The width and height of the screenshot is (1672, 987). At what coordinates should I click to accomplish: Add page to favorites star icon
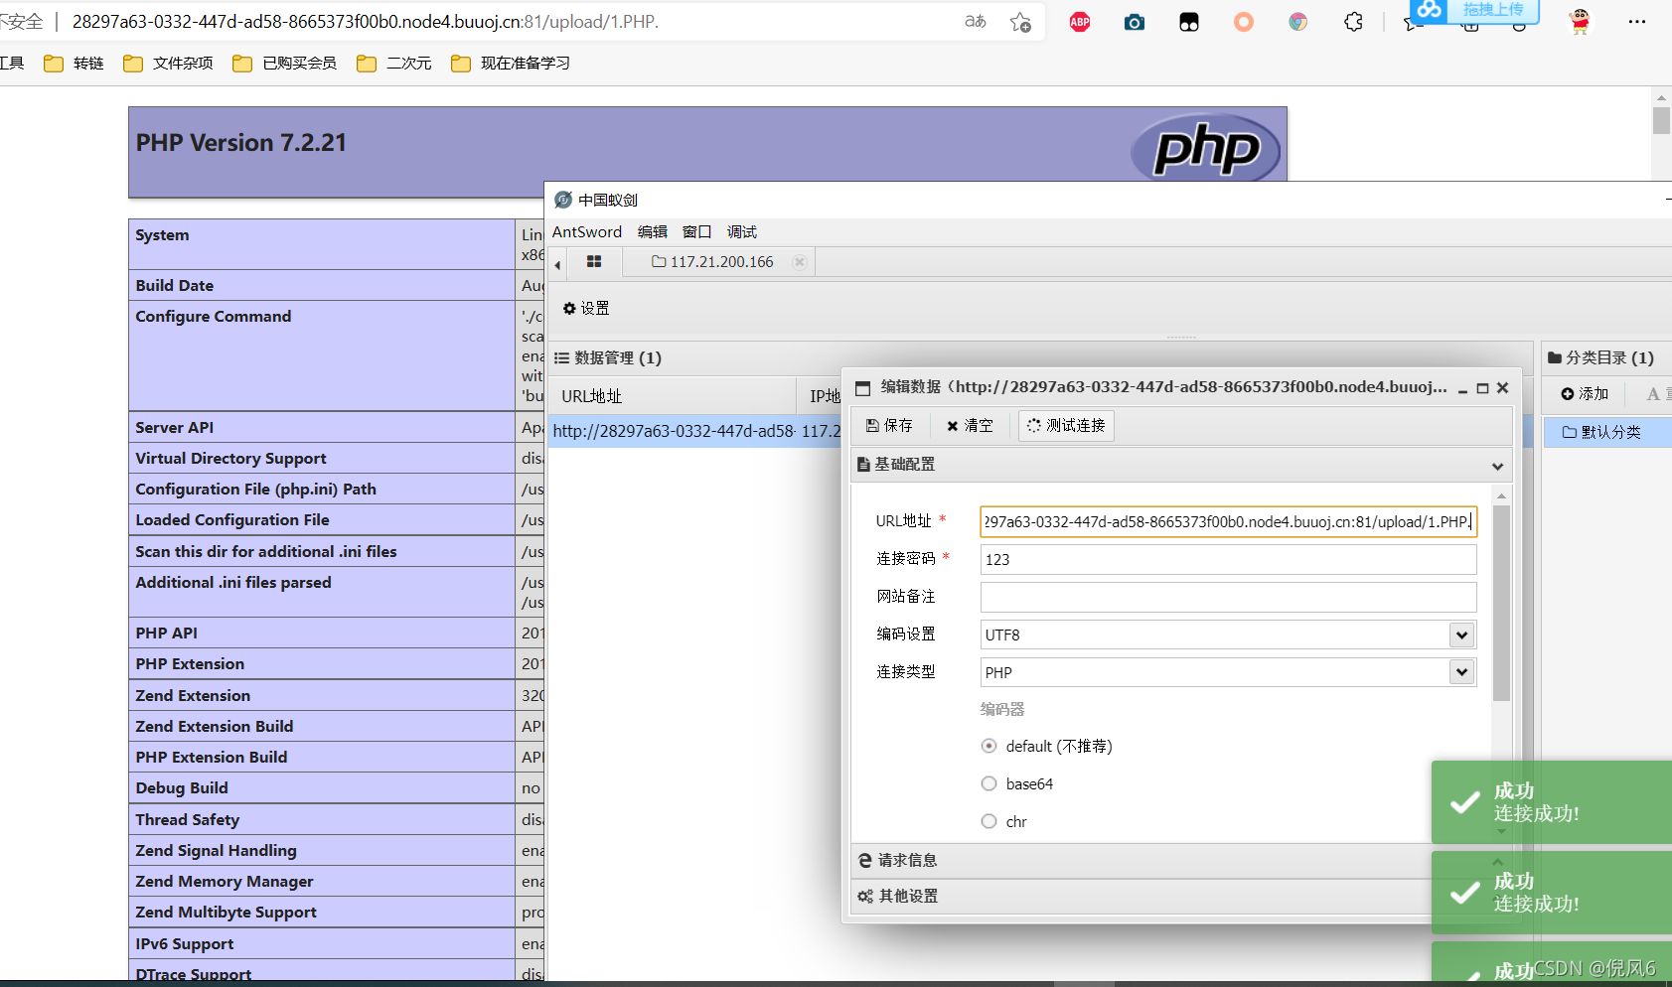point(1020,22)
